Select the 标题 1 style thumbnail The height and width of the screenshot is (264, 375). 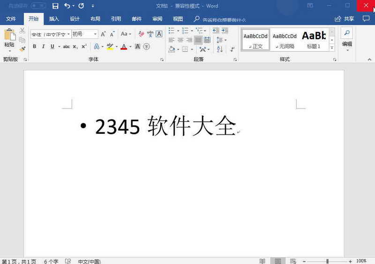coord(314,39)
